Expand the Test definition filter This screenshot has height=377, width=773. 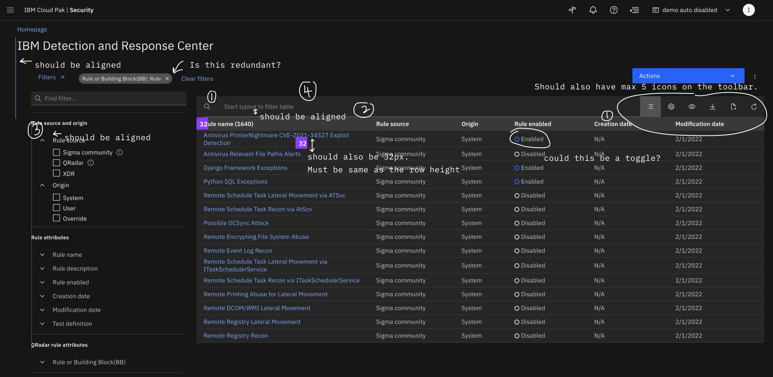click(x=42, y=323)
